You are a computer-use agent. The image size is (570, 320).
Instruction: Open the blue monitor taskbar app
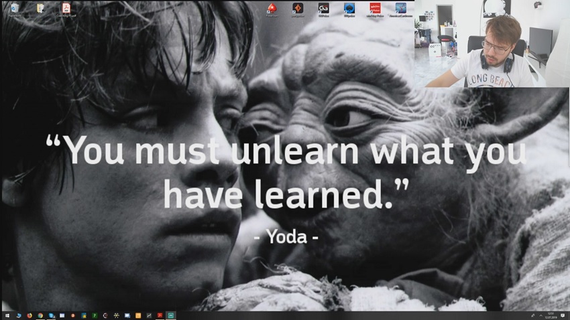click(127, 315)
